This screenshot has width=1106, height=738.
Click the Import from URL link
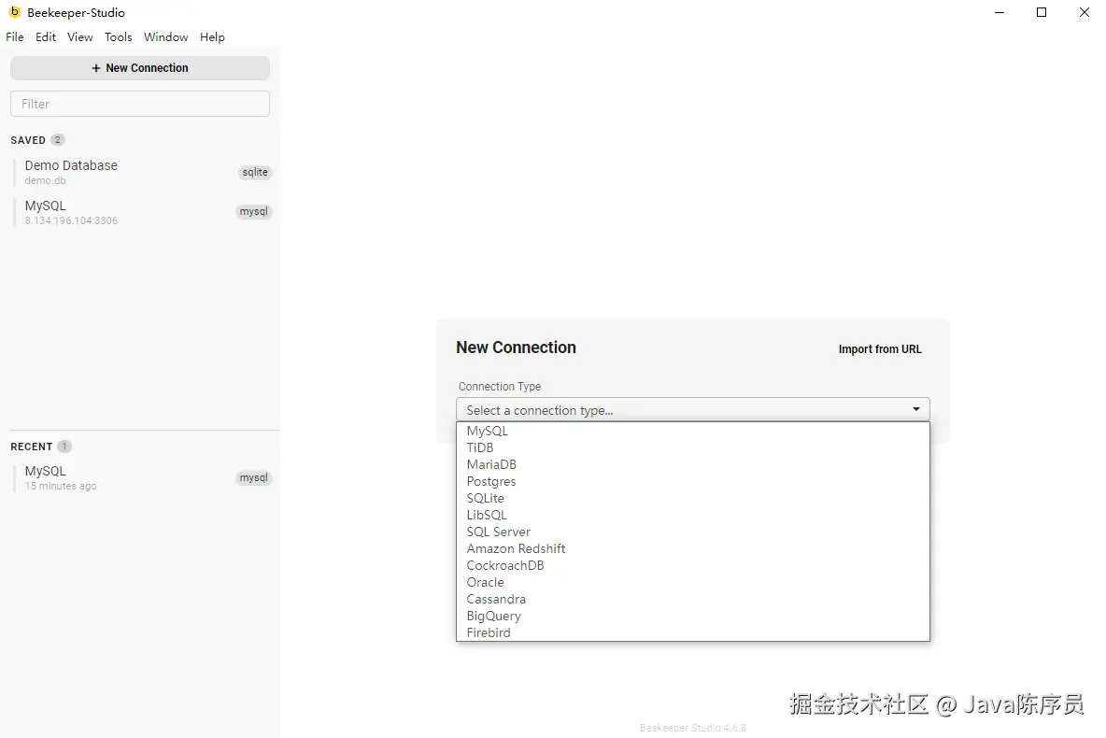click(880, 349)
